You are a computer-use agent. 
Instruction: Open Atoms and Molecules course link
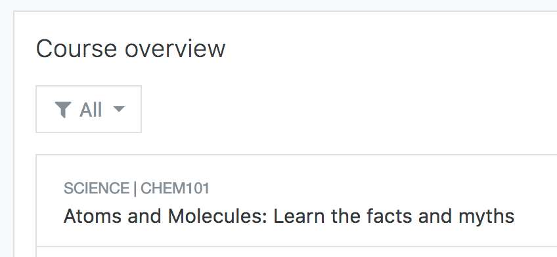(289, 216)
